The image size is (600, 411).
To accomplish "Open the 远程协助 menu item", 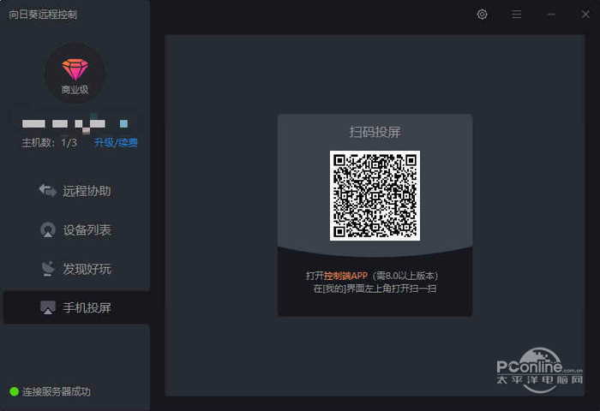I will [x=75, y=191].
